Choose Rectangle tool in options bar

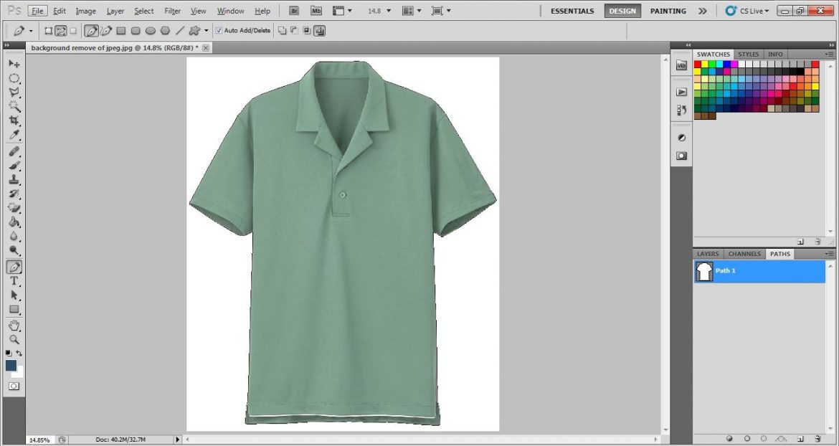[121, 31]
